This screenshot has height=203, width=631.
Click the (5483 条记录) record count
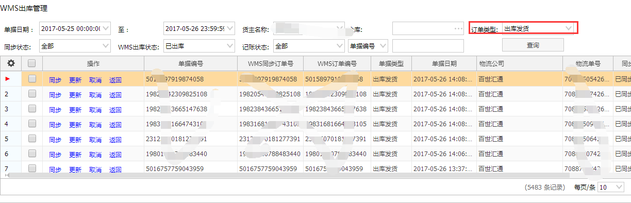click(545, 188)
